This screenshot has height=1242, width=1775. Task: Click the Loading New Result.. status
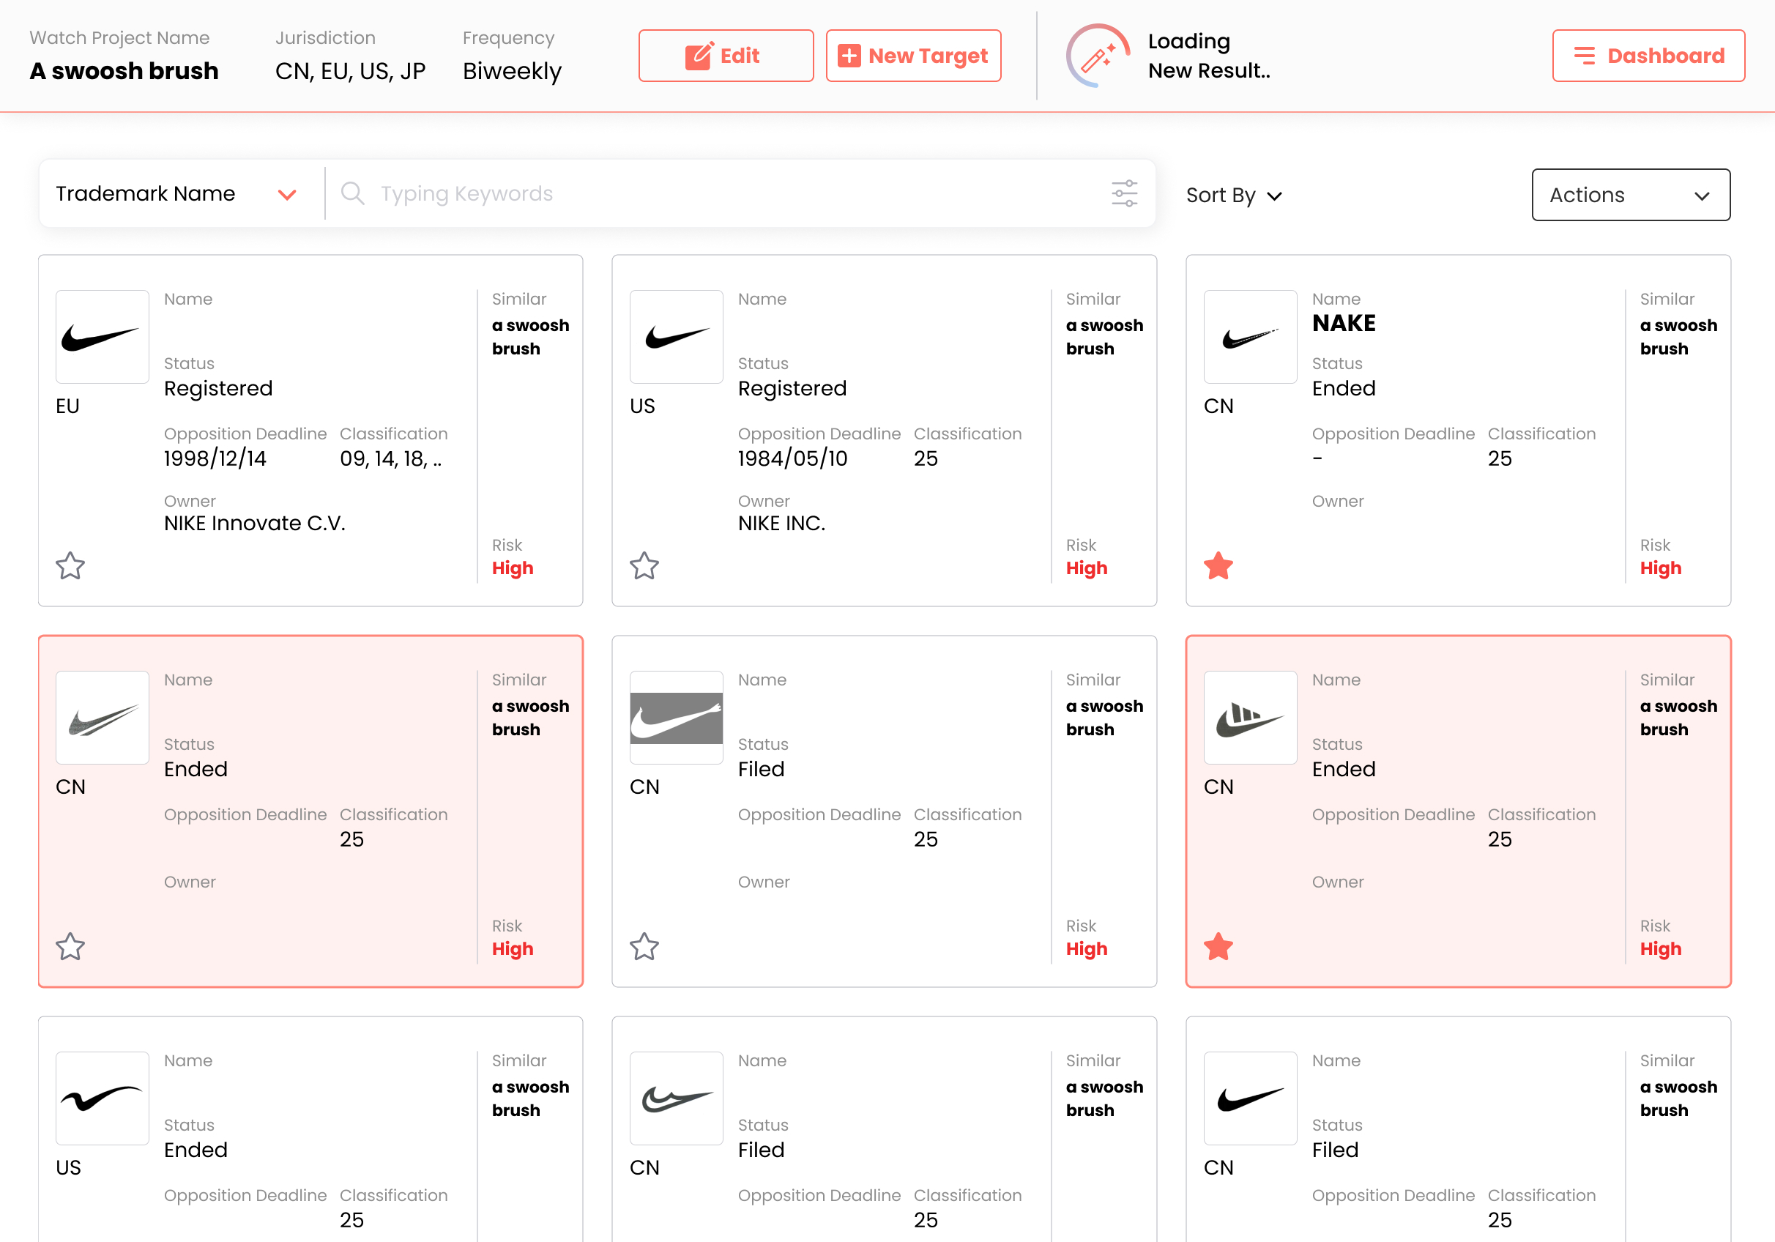pos(1209,56)
